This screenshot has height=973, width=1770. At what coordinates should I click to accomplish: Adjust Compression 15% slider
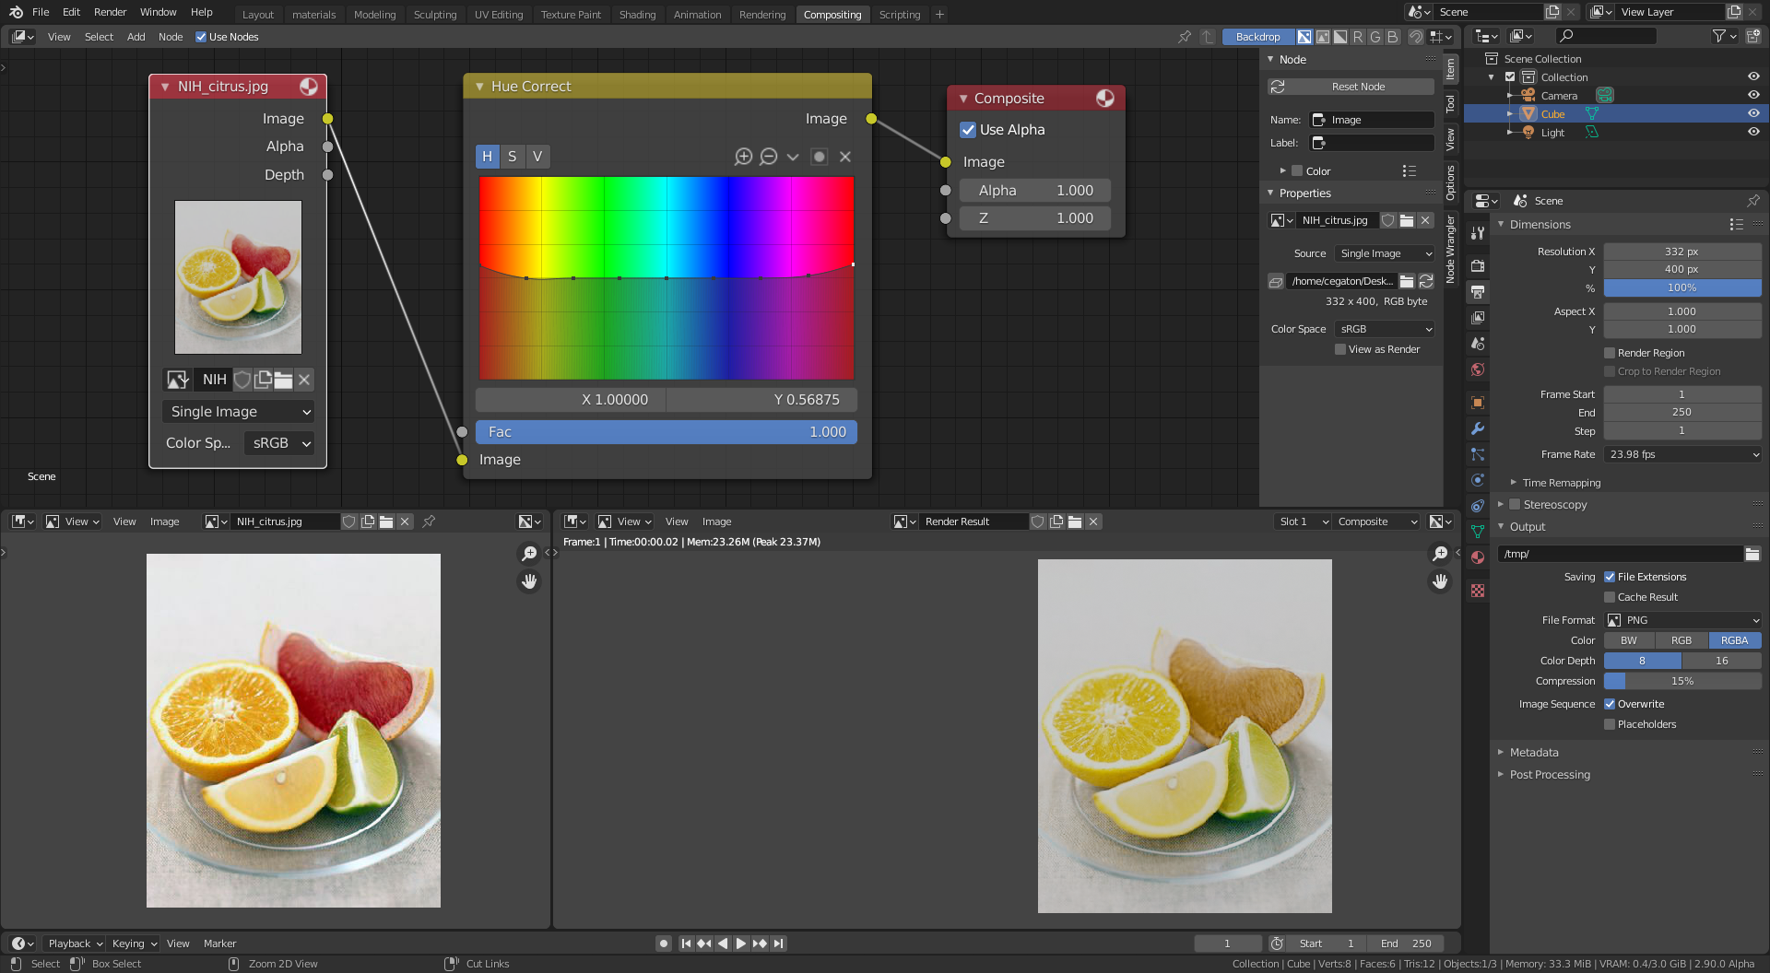click(x=1682, y=681)
